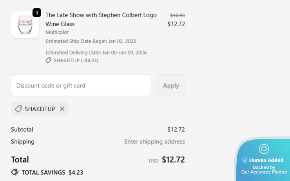Click the checkmark icon next to Human Added
The width and height of the screenshot is (290, 181).
(245, 160)
